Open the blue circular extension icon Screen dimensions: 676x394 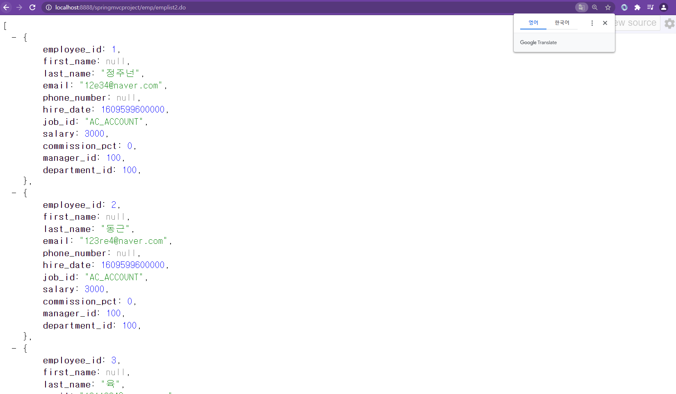pos(624,7)
